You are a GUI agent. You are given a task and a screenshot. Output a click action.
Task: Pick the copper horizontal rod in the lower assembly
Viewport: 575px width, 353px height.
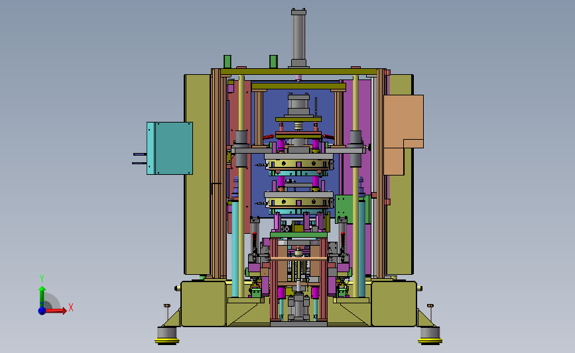pyautogui.click(x=298, y=259)
